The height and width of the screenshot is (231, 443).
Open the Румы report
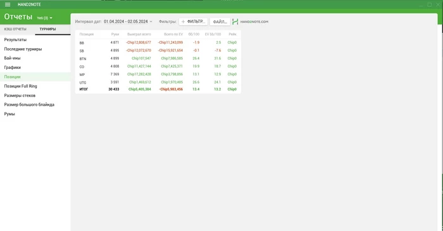click(x=9, y=114)
